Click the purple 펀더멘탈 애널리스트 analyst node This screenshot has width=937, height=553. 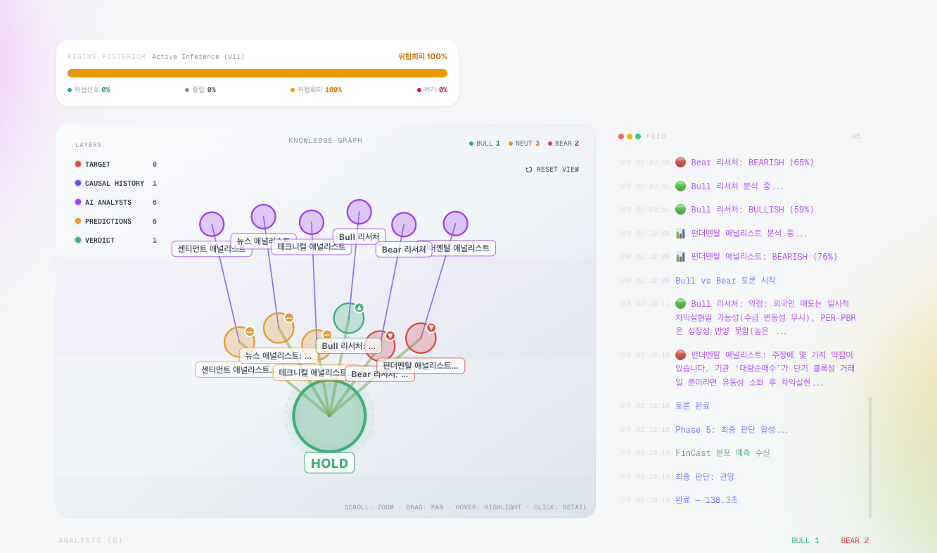(x=455, y=224)
